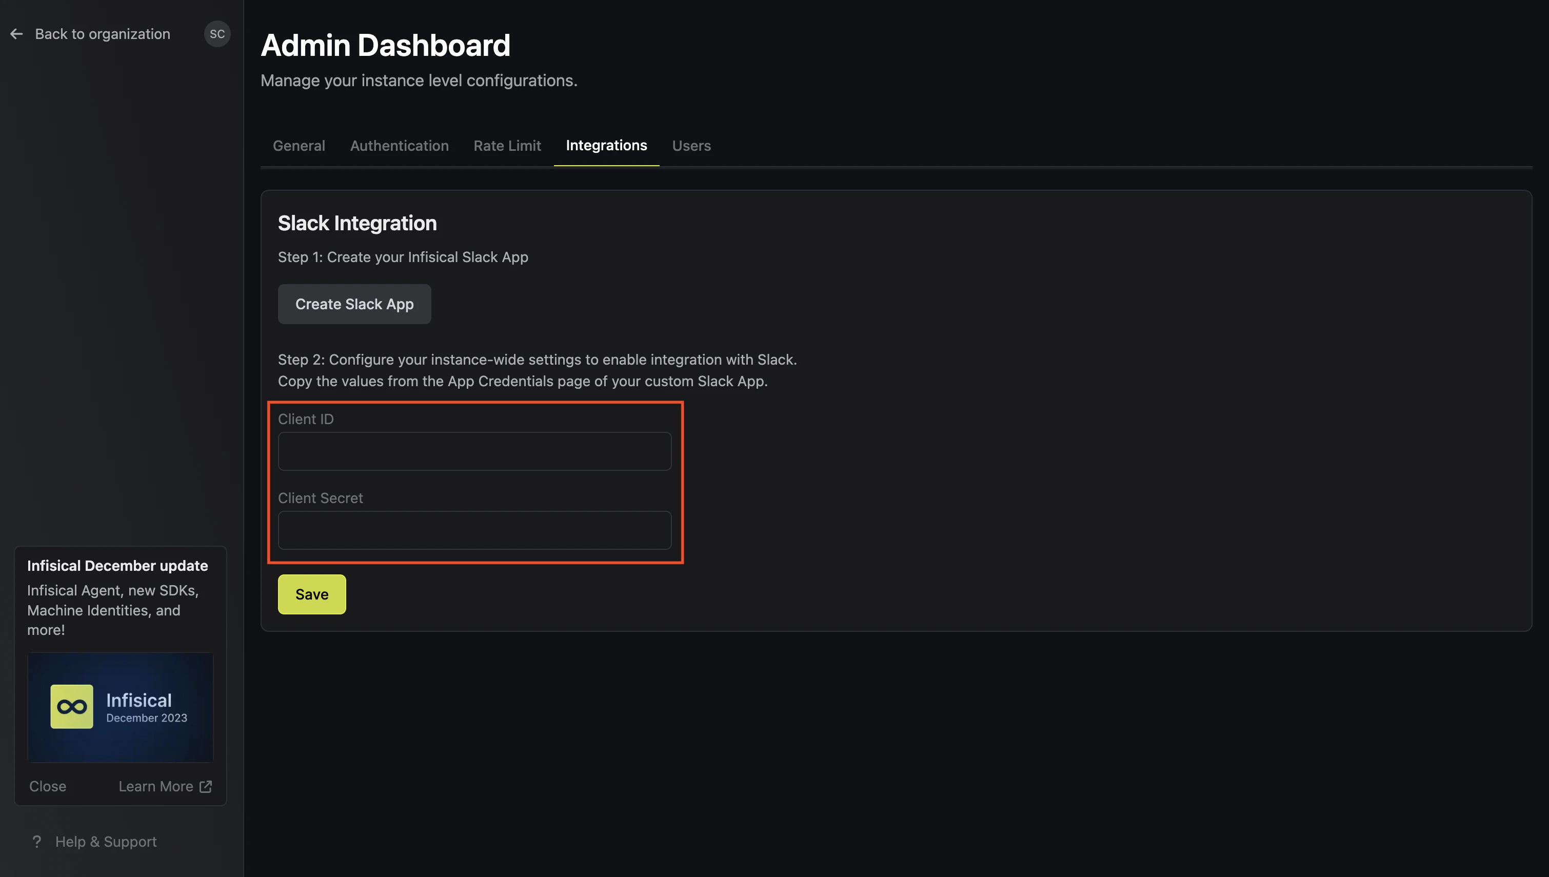Click the 'Step 1: Create your Infisical Slack App' text
The height and width of the screenshot is (877, 1549).
click(403, 257)
